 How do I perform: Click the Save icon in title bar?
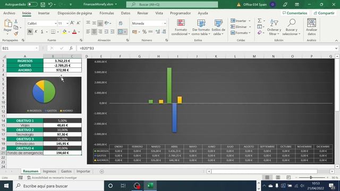[43, 4]
